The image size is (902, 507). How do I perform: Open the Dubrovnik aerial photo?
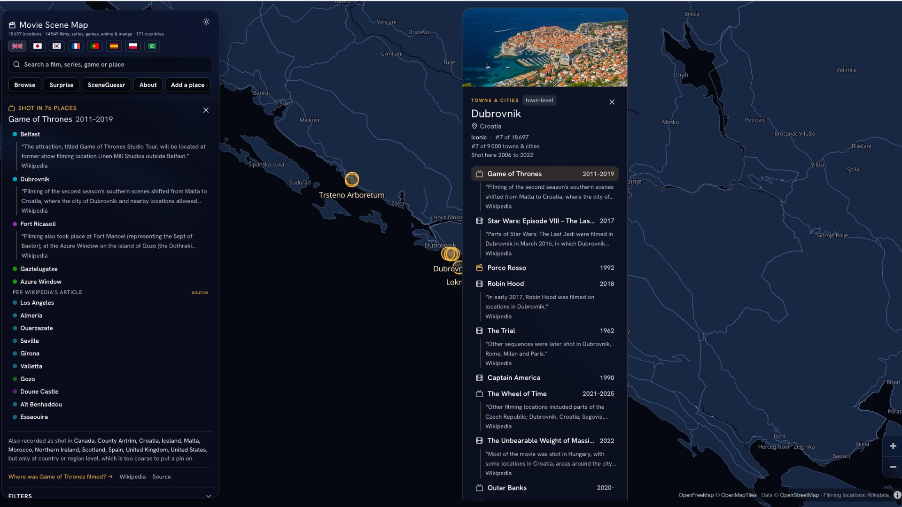click(x=545, y=47)
